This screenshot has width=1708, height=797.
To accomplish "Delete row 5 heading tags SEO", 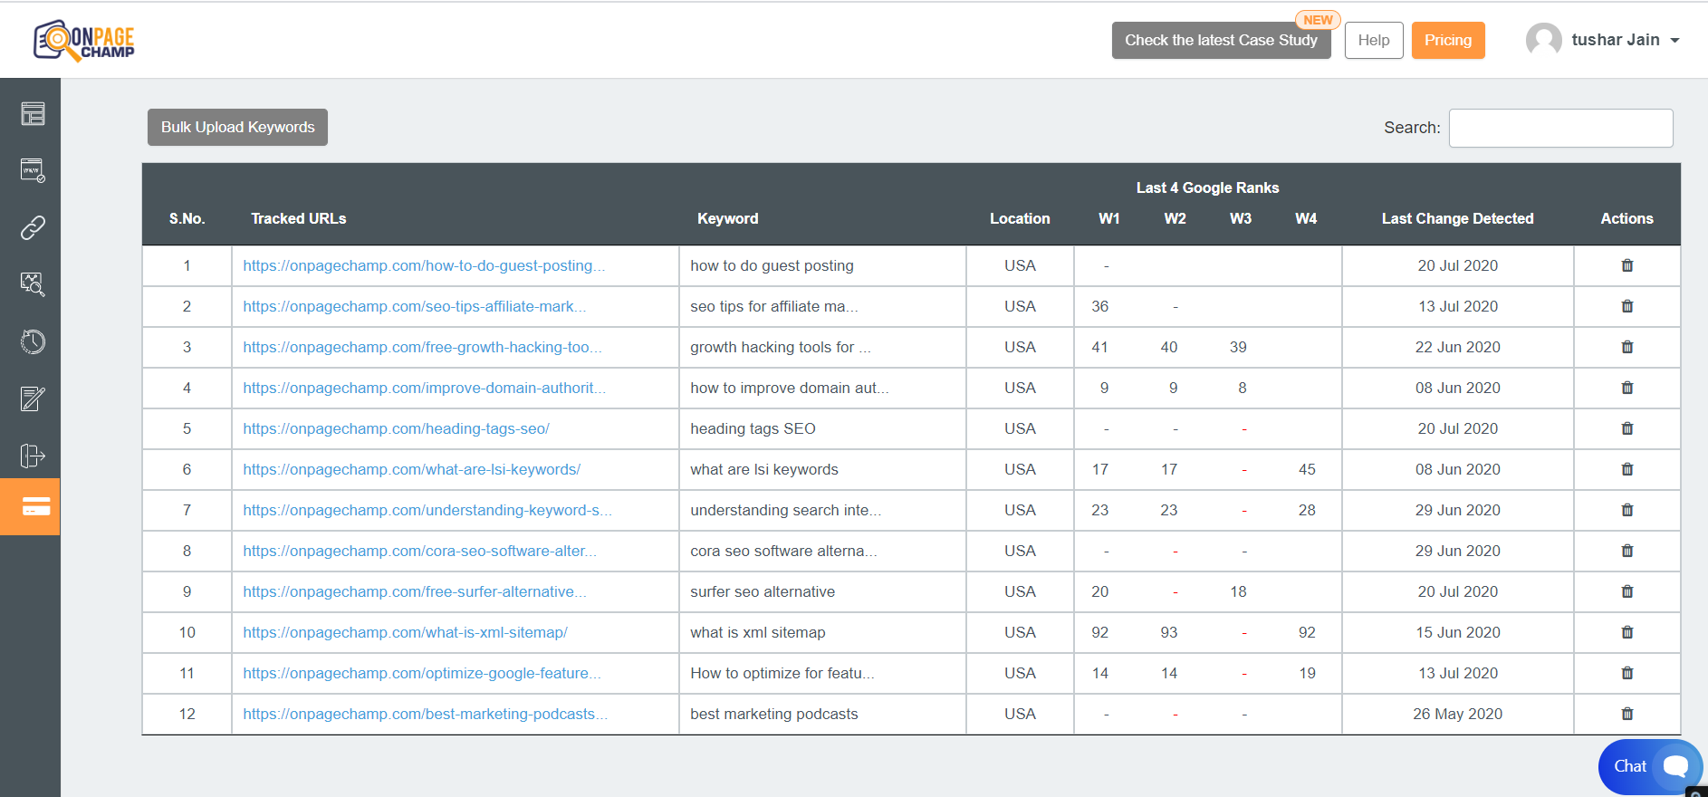I will coord(1627,428).
